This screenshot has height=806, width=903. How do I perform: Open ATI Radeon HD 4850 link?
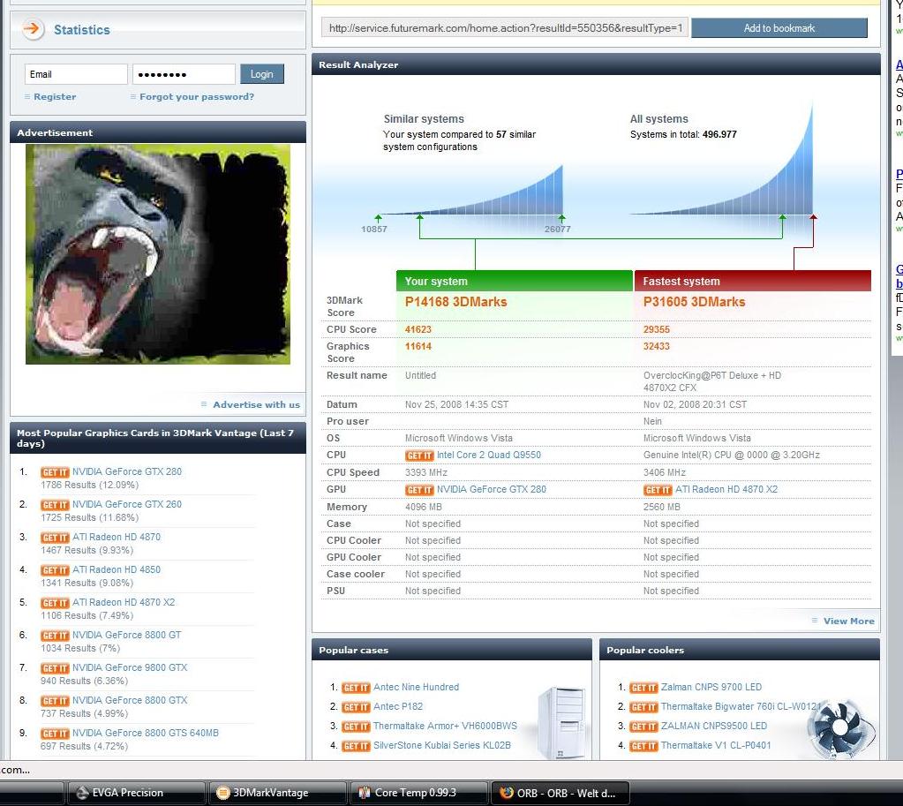tap(117, 569)
